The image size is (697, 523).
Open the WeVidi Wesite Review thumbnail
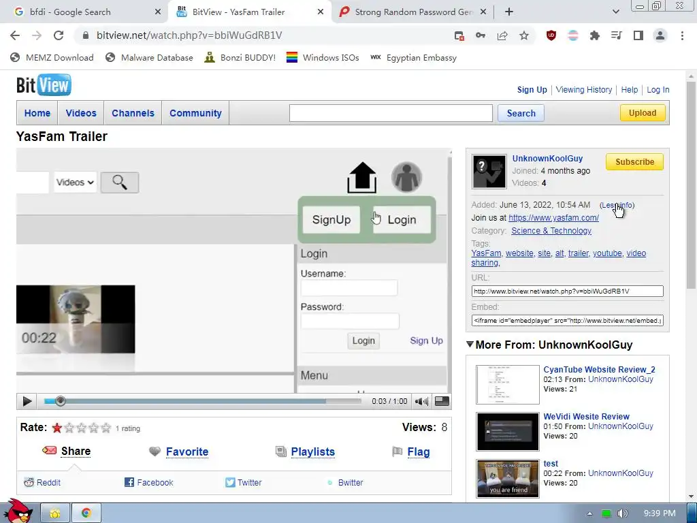507,431
